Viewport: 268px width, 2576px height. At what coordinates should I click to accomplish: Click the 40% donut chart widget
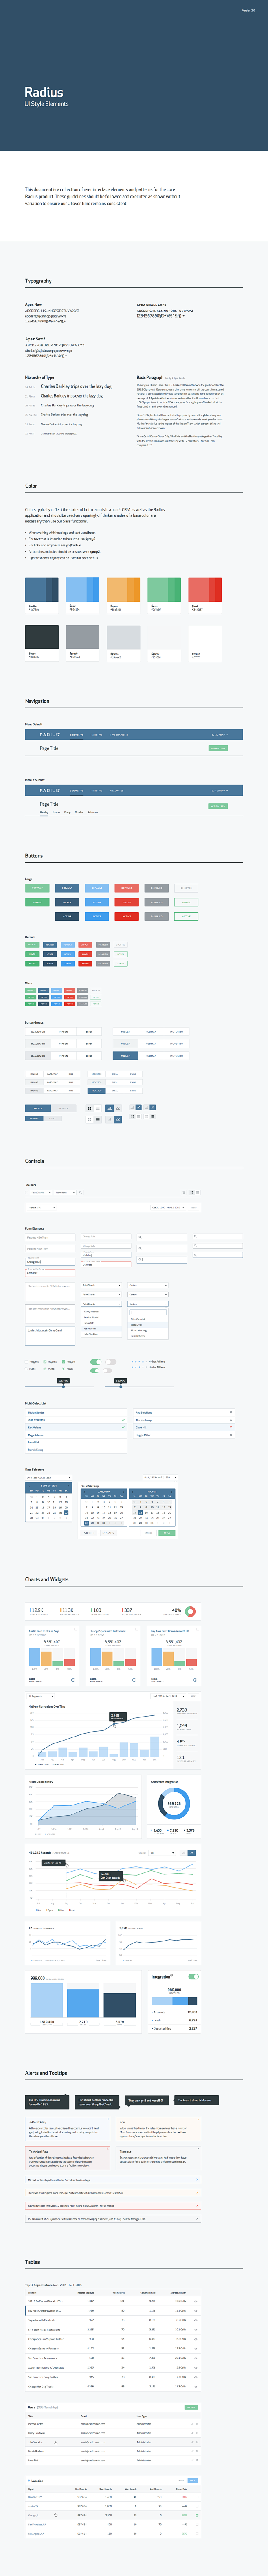[190, 1612]
